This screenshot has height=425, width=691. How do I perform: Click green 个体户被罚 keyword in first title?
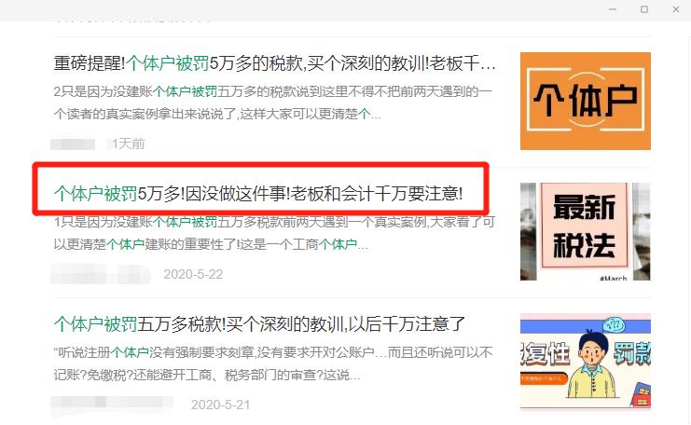click(168, 63)
